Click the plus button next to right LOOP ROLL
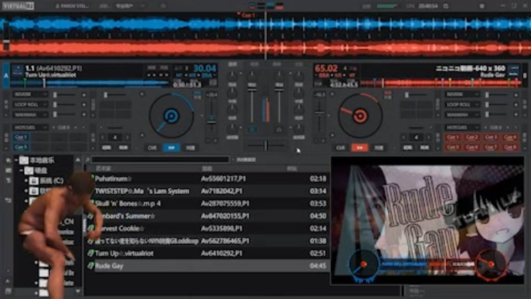The image size is (531, 299). coord(516,105)
